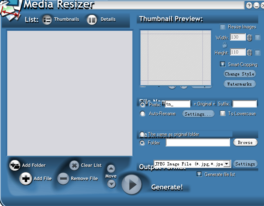Focus the Height value field

(238, 52)
